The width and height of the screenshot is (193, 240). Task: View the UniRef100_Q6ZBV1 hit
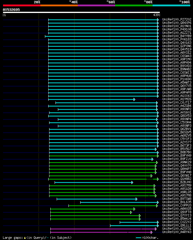pyautogui.click(x=177, y=129)
